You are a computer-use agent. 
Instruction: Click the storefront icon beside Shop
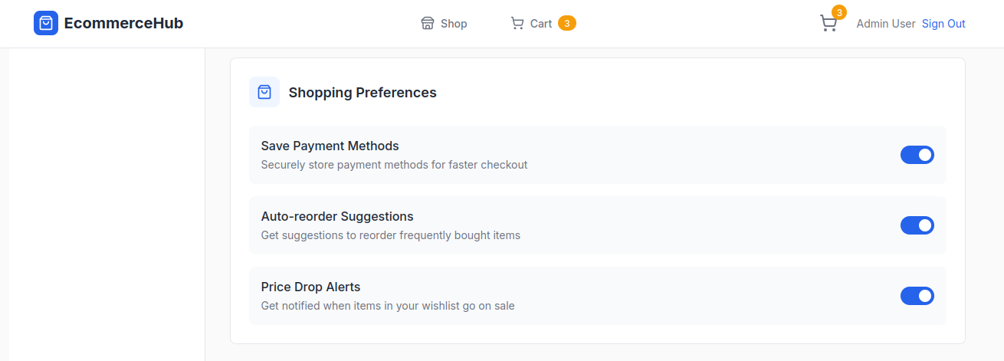pyautogui.click(x=428, y=23)
